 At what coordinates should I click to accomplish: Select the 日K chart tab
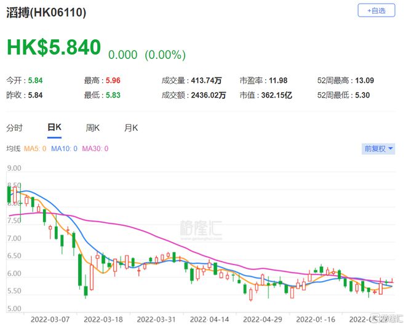click(54, 127)
